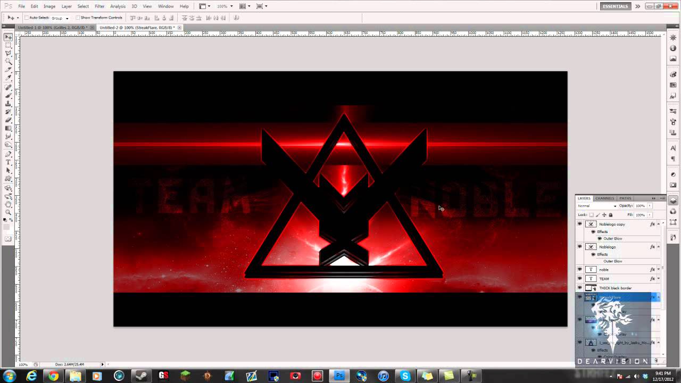Select the Noblelogo copy layer thumbnail
This screenshot has width=681, height=383.
pyautogui.click(x=591, y=224)
